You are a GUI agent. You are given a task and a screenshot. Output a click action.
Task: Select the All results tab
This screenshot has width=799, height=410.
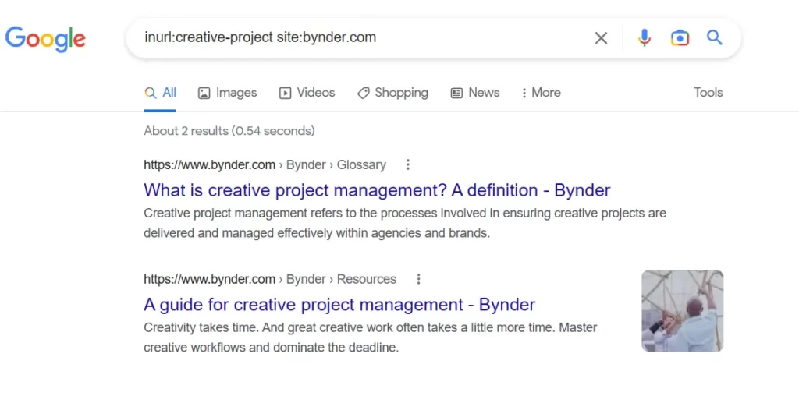point(160,93)
